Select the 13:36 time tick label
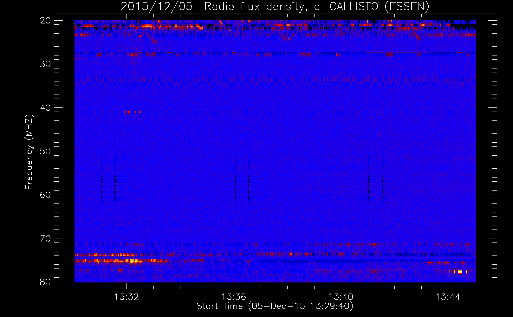This screenshot has height=317, width=513. tap(234, 297)
